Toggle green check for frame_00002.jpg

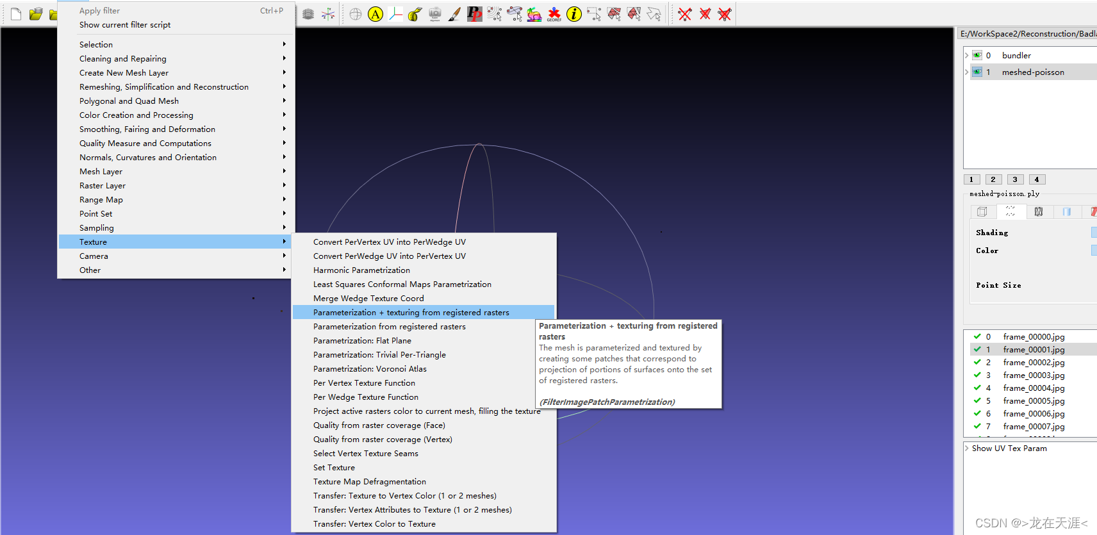tap(977, 362)
